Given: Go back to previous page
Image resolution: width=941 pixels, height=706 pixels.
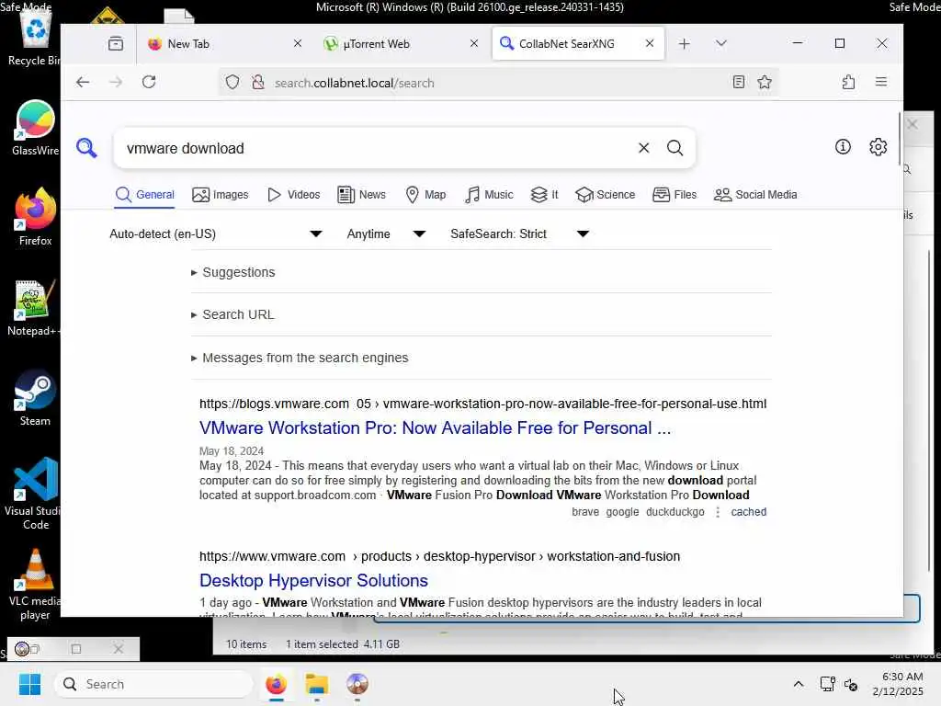Looking at the screenshot, I should (x=83, y=82).
